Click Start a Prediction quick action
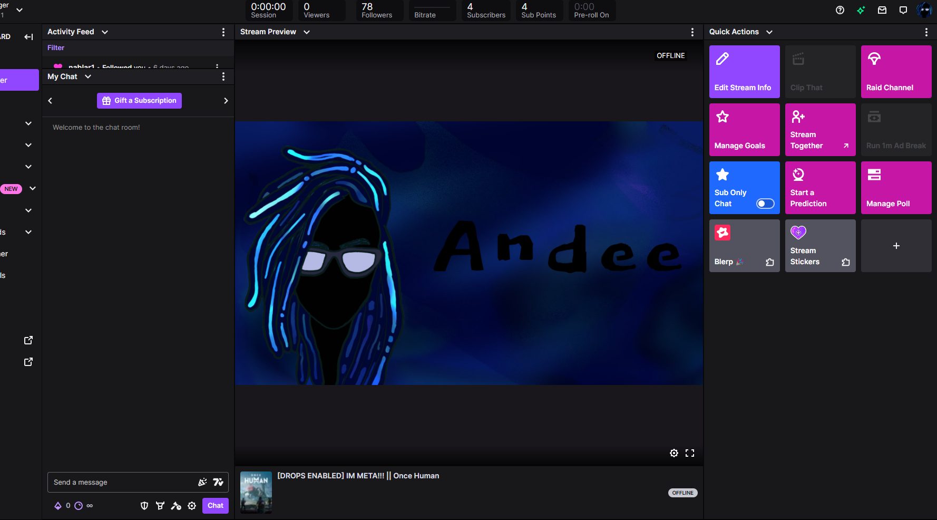937x520 pixels. pyautogui.click(x=821, y=188)
